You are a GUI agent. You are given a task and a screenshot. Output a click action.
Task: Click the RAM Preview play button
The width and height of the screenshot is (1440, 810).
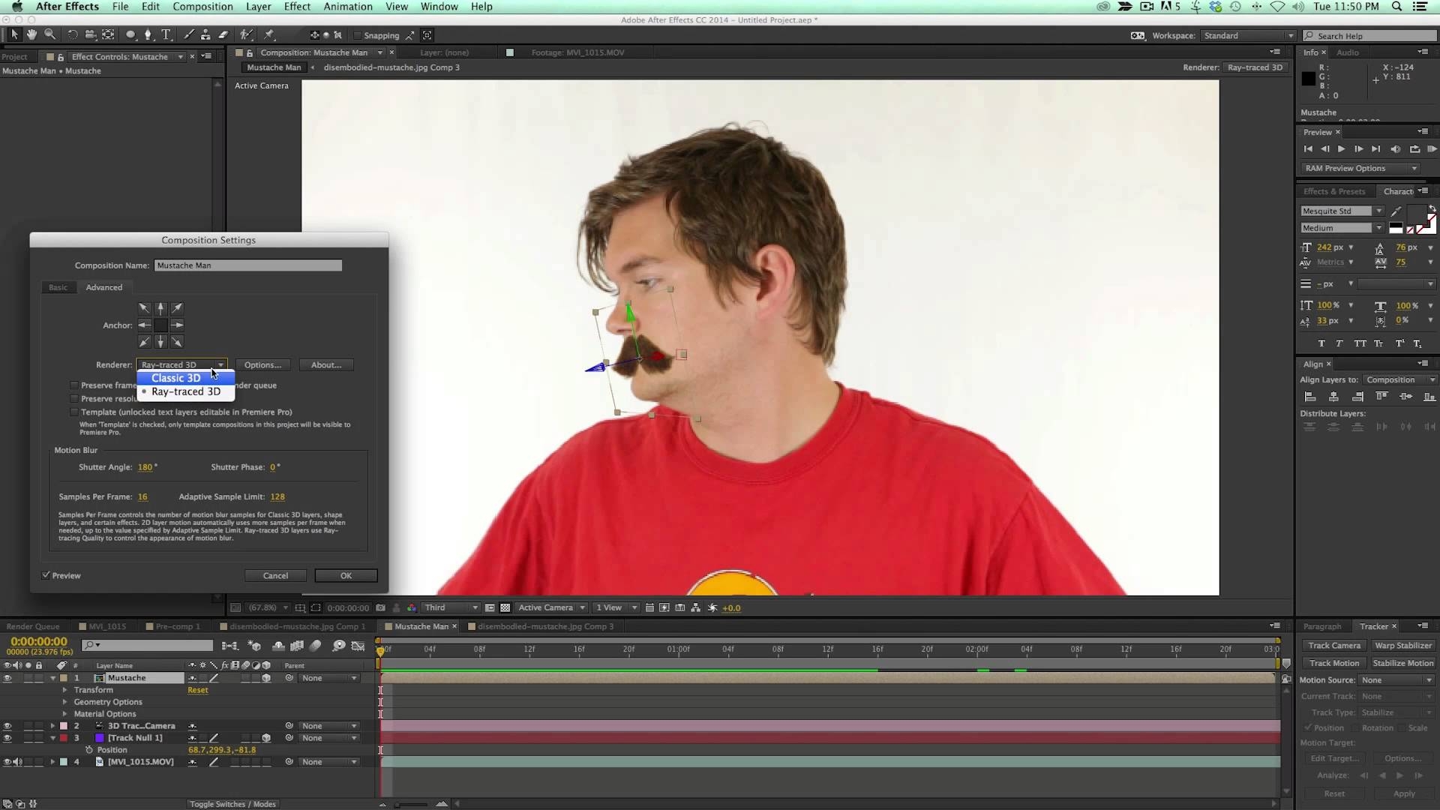[x=1434, y=148]
